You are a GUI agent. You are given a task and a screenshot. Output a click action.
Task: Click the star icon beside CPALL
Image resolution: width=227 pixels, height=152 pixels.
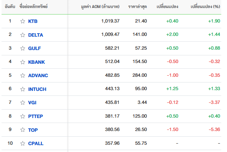tap(23, 143)
